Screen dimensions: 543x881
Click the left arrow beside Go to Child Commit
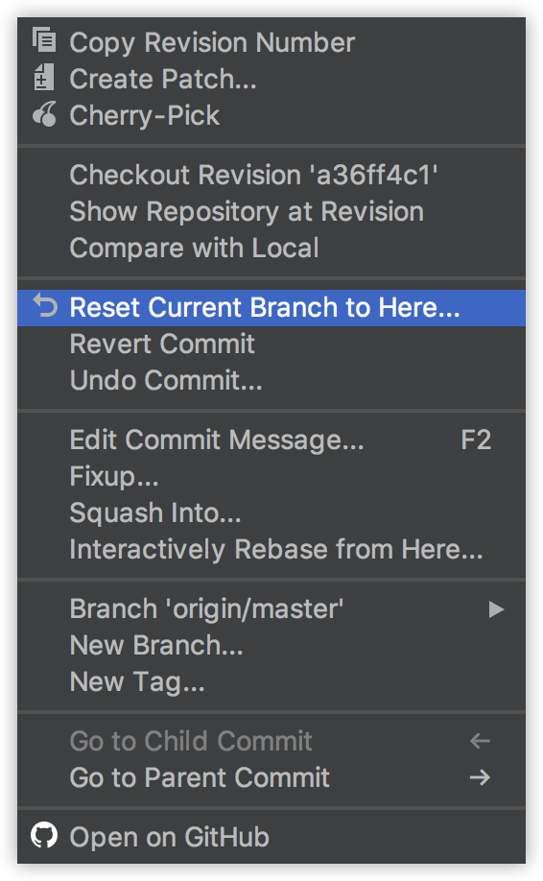(x=480, y=741)
